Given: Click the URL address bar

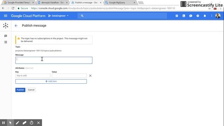Looking at the screenshot, I should tap(103, 8).
